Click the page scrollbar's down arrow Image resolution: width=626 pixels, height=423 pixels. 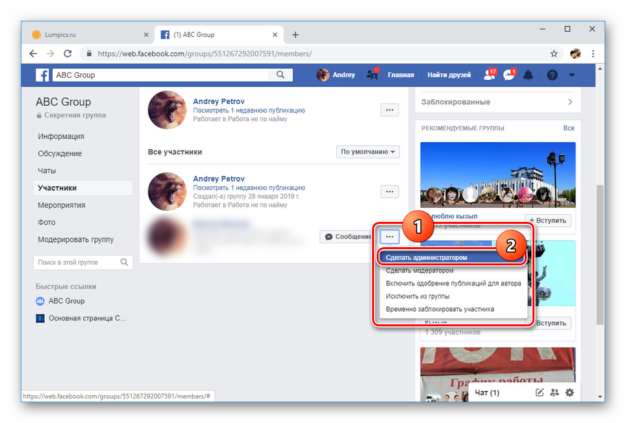(599, 397)
